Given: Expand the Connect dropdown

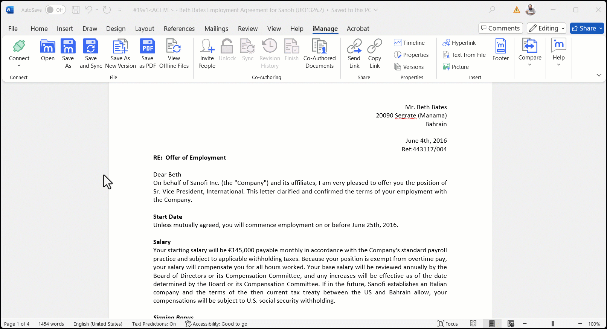Looking at the screenshot, I should 19,65.
